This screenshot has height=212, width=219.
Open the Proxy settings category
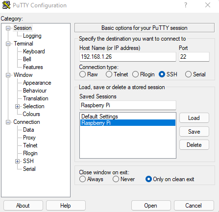[29, 138]
